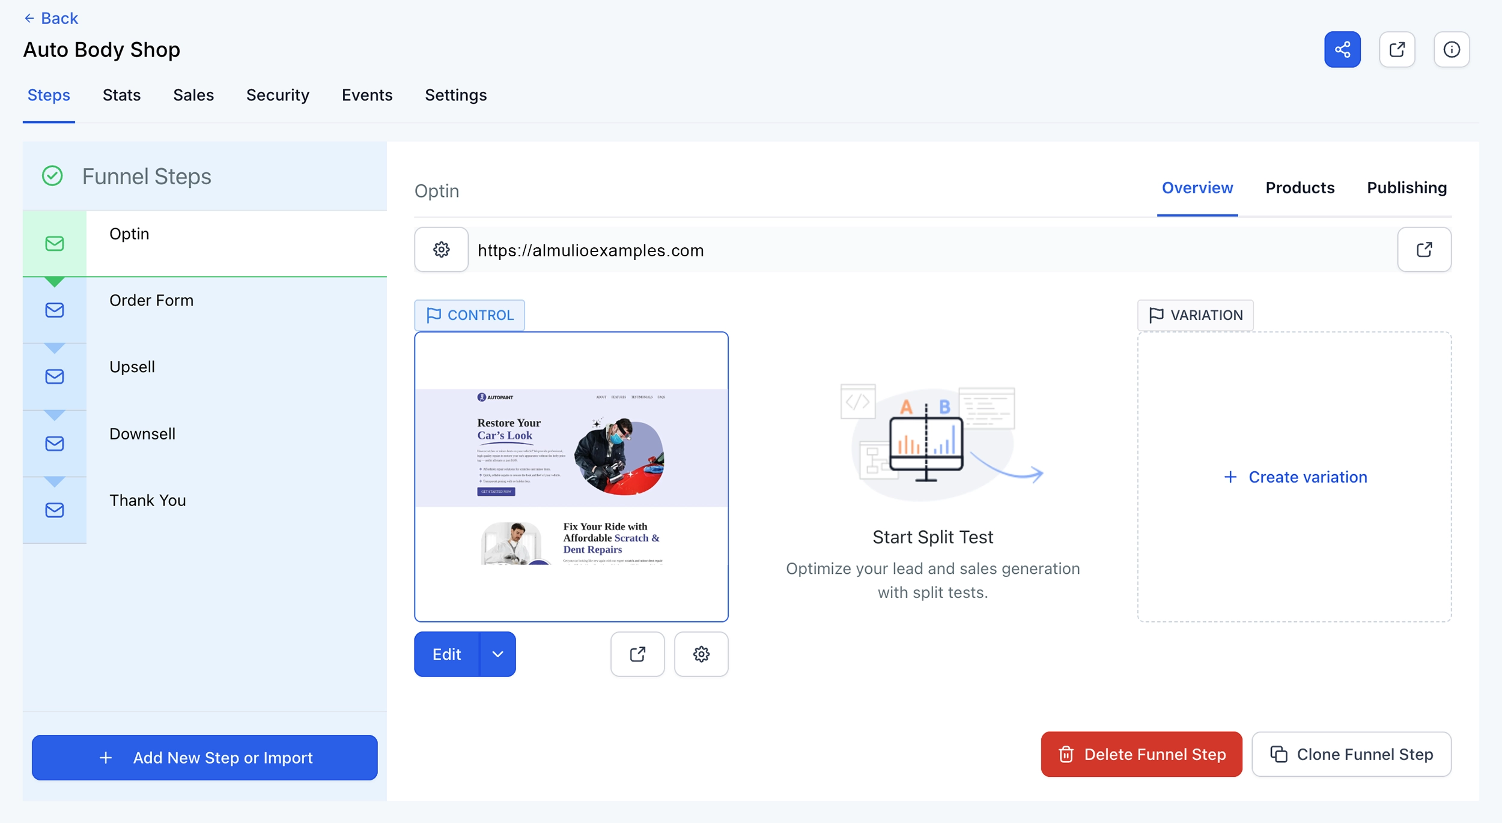This screenshot has width=1502, height=823.
Task: Open funnel in new tab icon at top
Action: 1397,49
